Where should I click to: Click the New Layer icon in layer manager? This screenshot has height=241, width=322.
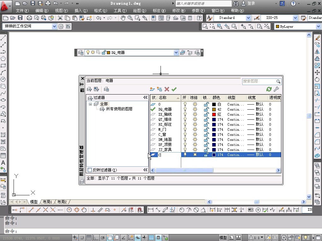[152, 89]
